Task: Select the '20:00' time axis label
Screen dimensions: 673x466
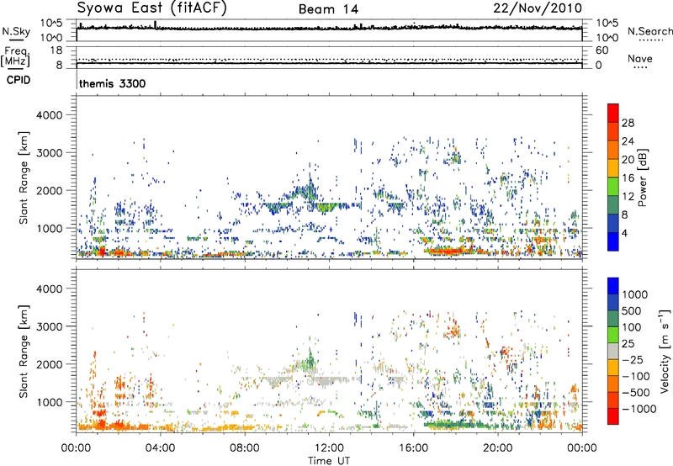Action: pyautogui.click(x=498, y=448)
